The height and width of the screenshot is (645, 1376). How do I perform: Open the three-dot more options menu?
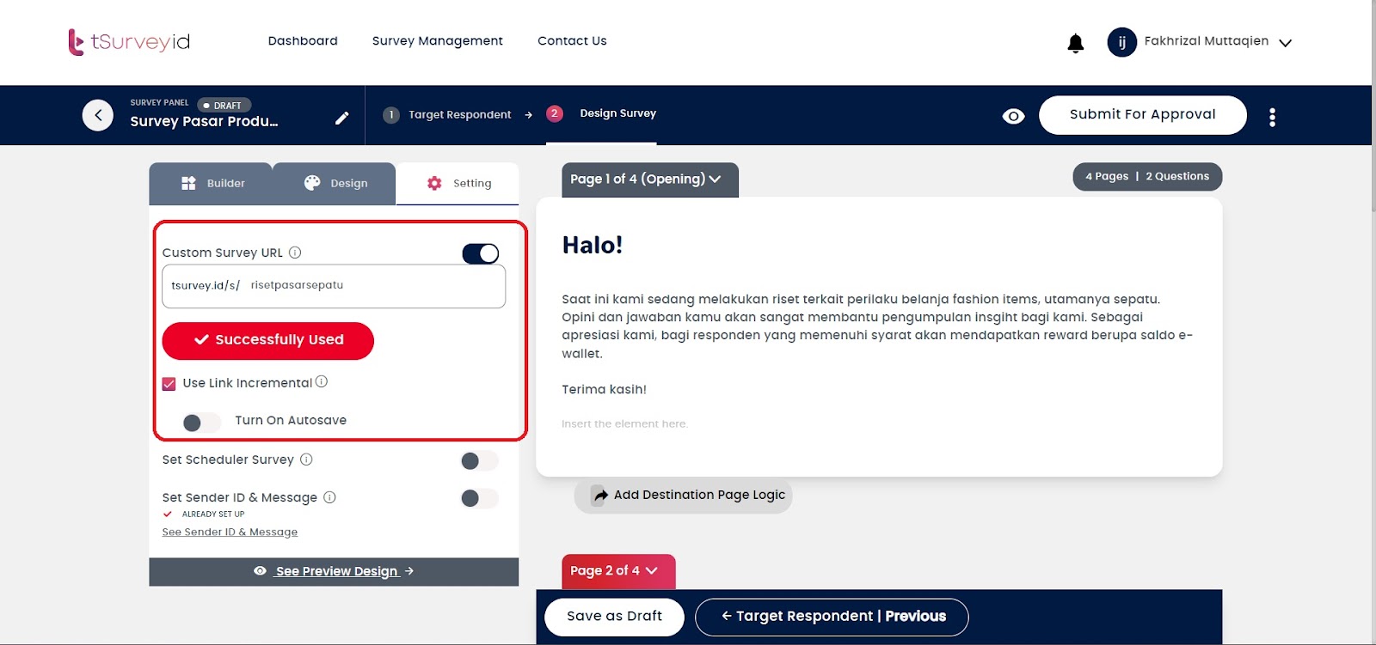(x=1272, y=118)
